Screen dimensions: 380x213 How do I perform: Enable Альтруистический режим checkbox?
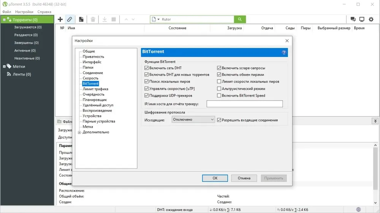point(219,88)
